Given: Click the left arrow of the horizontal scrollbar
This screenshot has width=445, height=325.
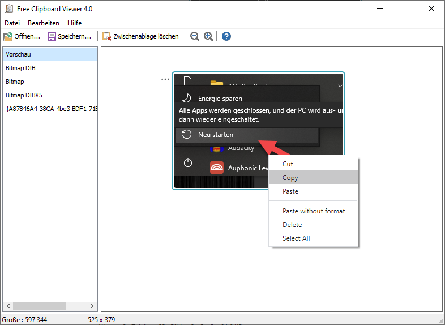Looking at the screenshot, I should click(x=8, y=306).
